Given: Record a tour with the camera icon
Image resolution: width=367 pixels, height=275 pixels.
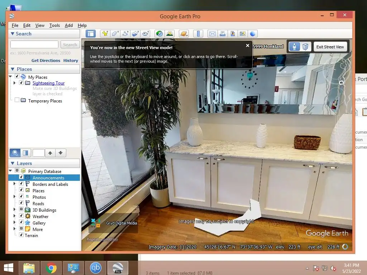Looking at the screenshot, I should (x=146, y=34).
